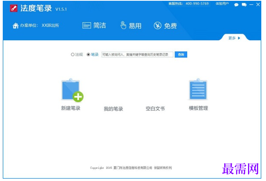
Task: Expand the 更多 arrow tab
Action: pyautogui.click(x=234, y=38)
